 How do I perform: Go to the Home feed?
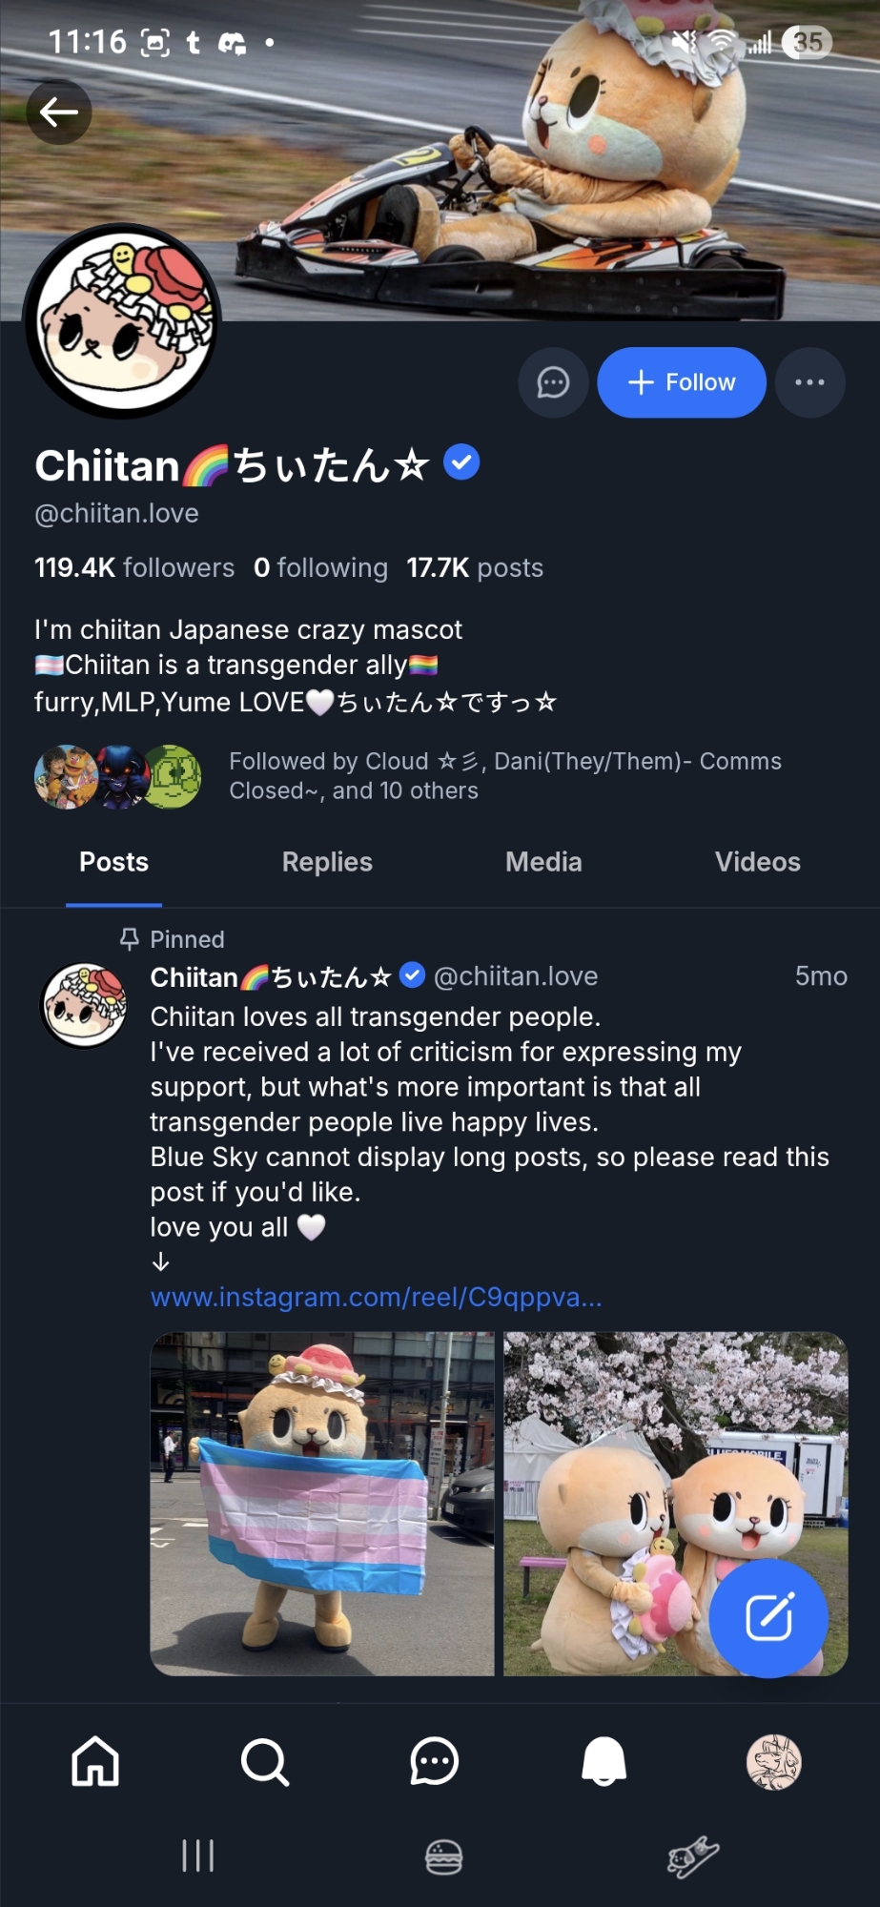click(95, 1761)
